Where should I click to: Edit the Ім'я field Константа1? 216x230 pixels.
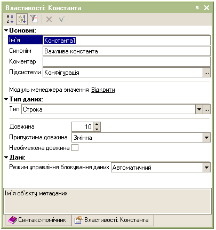(x=126, y=40)
